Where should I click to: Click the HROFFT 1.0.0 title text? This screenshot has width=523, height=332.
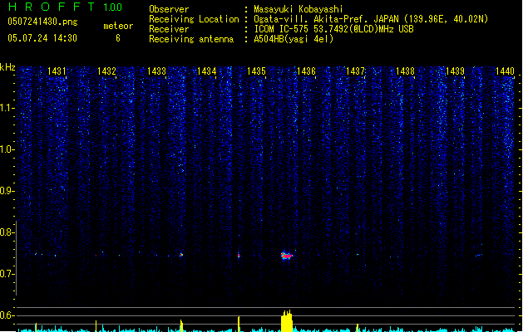click(x=66, y=7)
